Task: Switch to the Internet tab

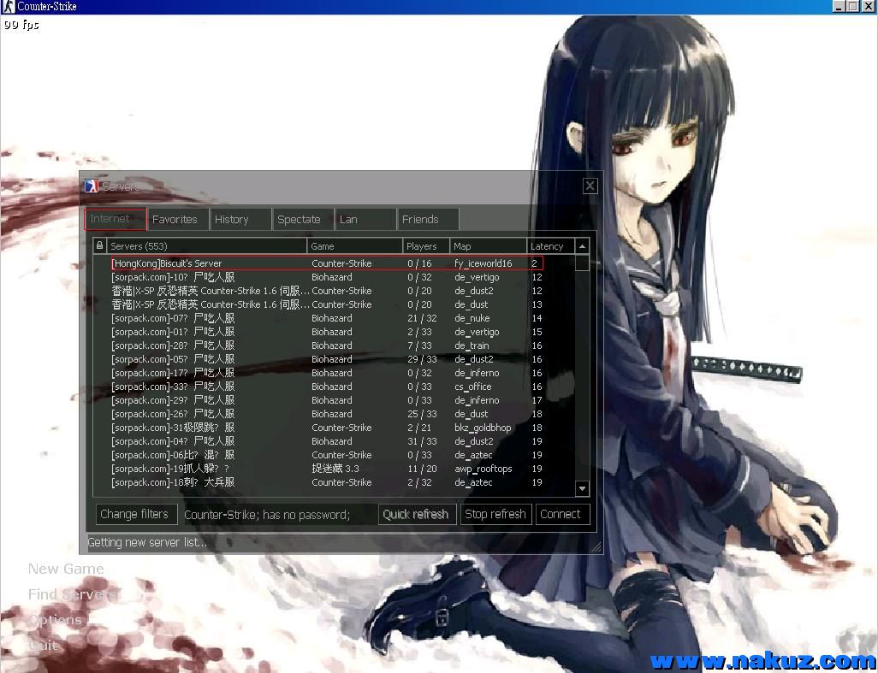Action: coord(116,219)
